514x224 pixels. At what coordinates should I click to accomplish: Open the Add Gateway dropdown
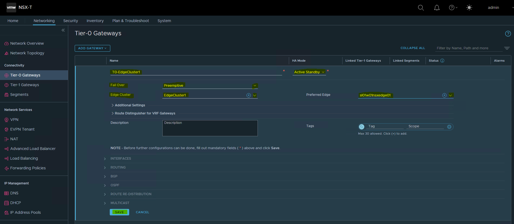[92, 48]
